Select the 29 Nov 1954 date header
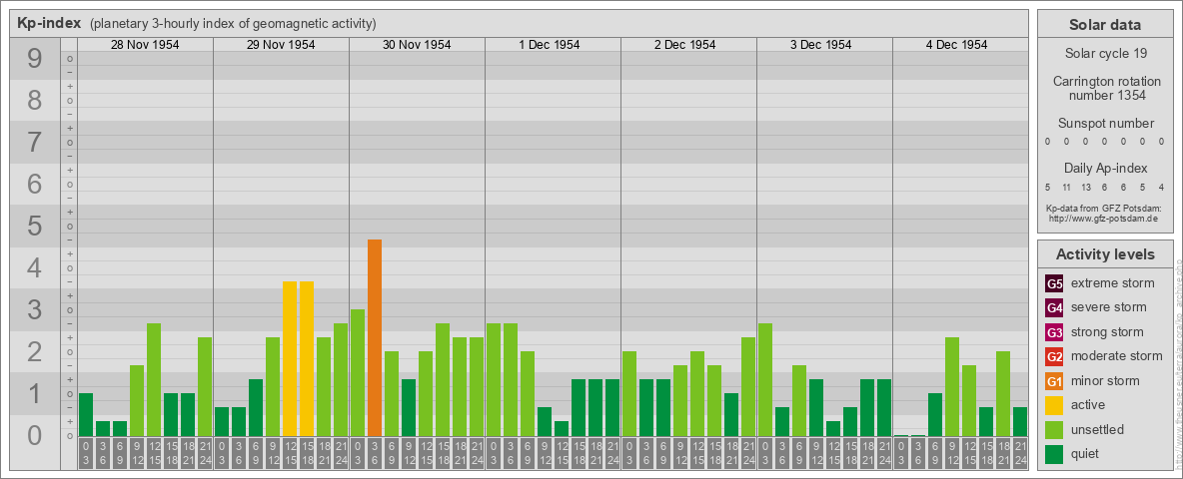The width and height of the screenshot is (1183, 479). [x=281, y=45]
